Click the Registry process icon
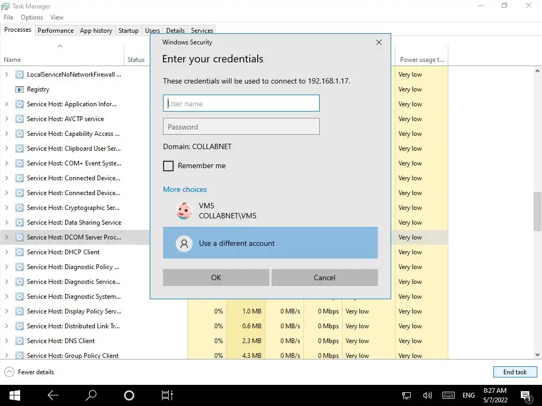Image resolution: width=542 pixels, height=406 pixels. pyautogui.click(x=20, y=89)
